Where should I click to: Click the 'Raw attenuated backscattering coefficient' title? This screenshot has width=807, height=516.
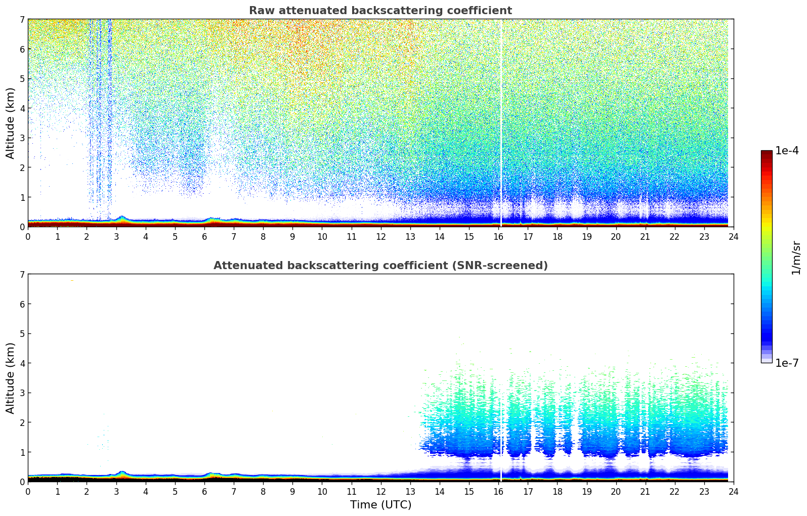tap(380, 11)
